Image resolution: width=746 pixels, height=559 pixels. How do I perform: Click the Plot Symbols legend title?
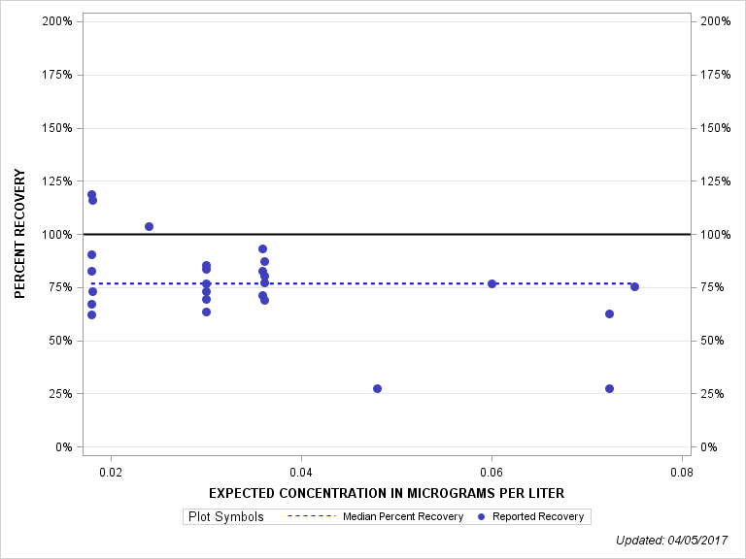click(x=226, y=516)
